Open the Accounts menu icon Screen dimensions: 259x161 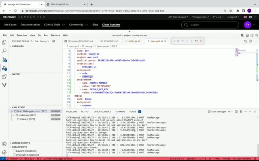(4, 144)
